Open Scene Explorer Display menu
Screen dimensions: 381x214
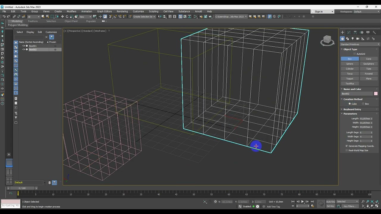tap(30, 32)
